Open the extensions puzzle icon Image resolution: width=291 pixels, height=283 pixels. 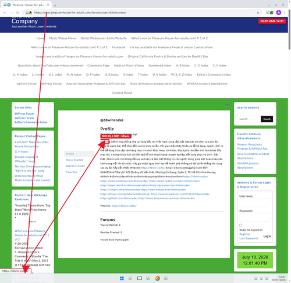272,13
